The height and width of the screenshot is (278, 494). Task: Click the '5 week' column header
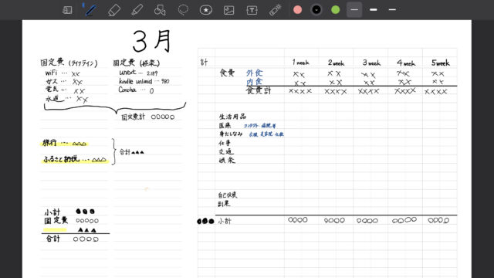[x=441, y=63]
